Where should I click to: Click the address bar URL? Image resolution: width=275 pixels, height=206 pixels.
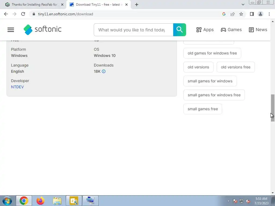coord(66,14)
